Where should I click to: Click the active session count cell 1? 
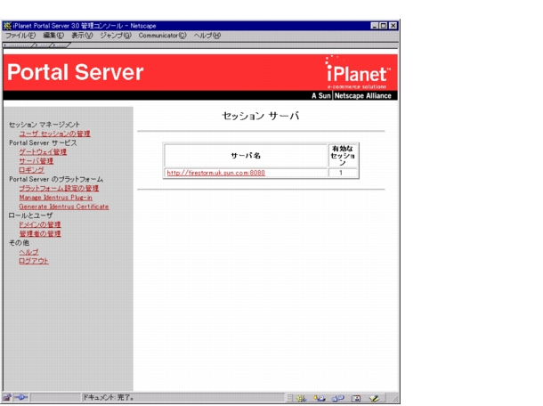point(342,173)
